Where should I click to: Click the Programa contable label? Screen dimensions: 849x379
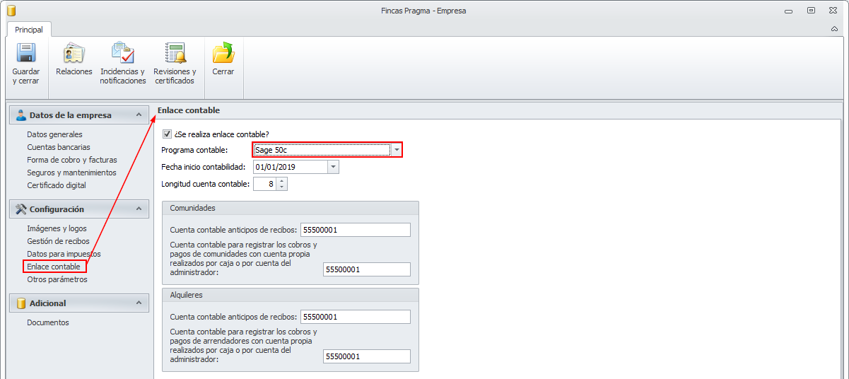195,150
